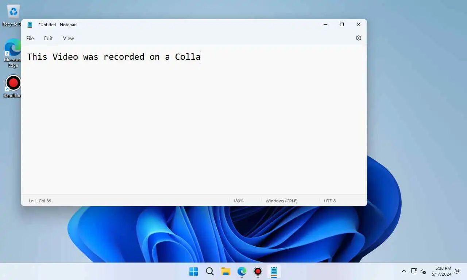The image size is (467, 280).
Task: Open the Windows Start button
Action: [193, 271]
